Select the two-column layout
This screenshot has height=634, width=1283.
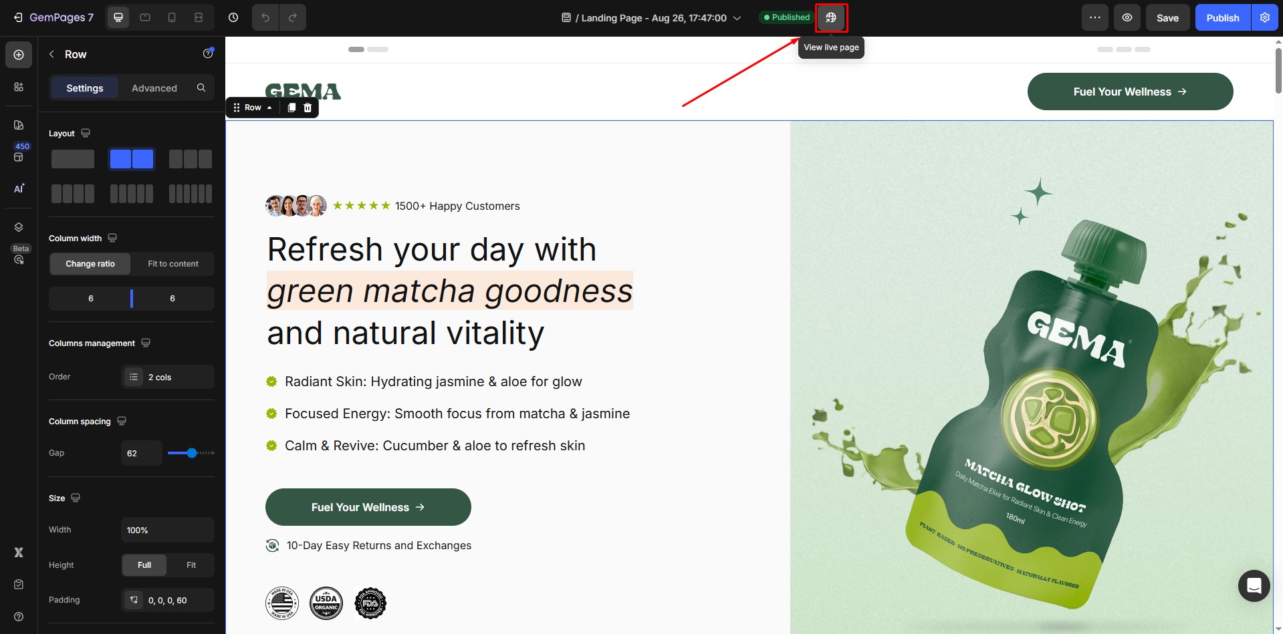132,159
